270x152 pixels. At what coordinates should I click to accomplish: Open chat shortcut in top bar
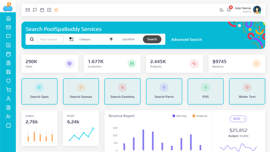pyautogui.click(x=35, y=10)
